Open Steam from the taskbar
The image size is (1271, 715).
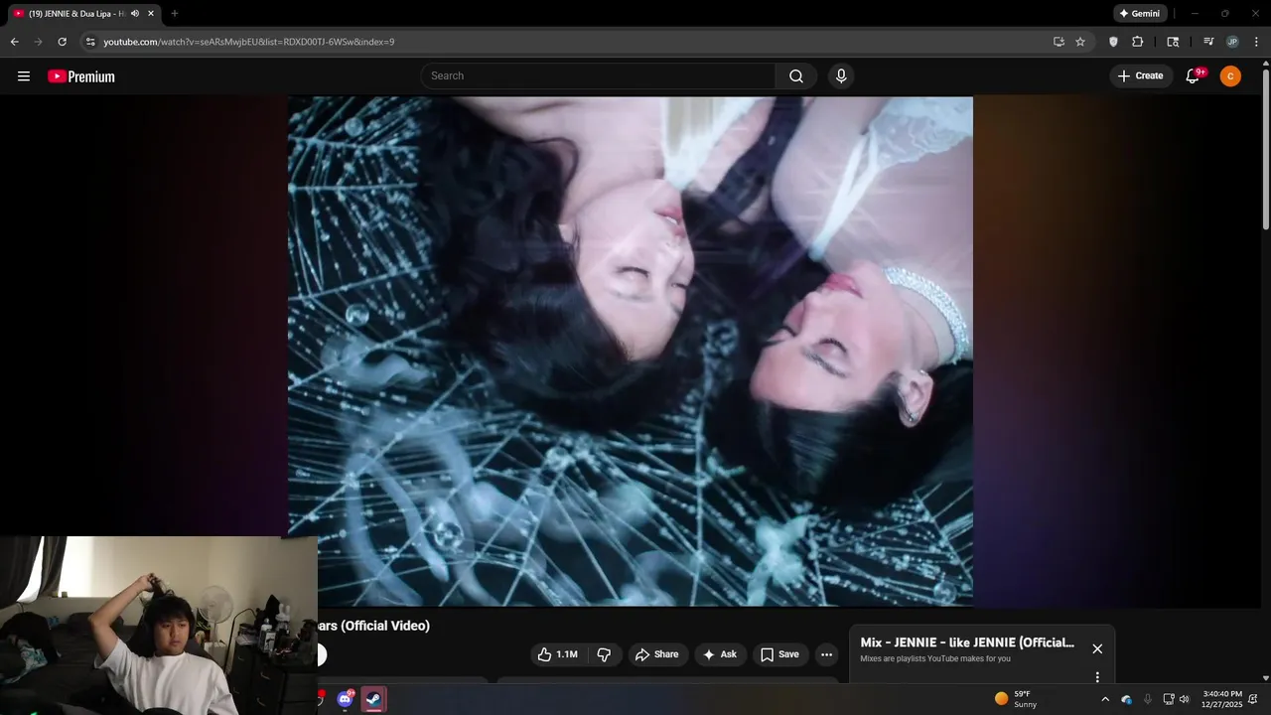click(373, 699)
